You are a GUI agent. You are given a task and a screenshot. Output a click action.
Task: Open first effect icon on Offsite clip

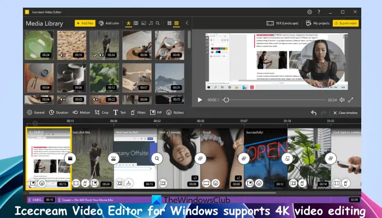pos(120,183)
